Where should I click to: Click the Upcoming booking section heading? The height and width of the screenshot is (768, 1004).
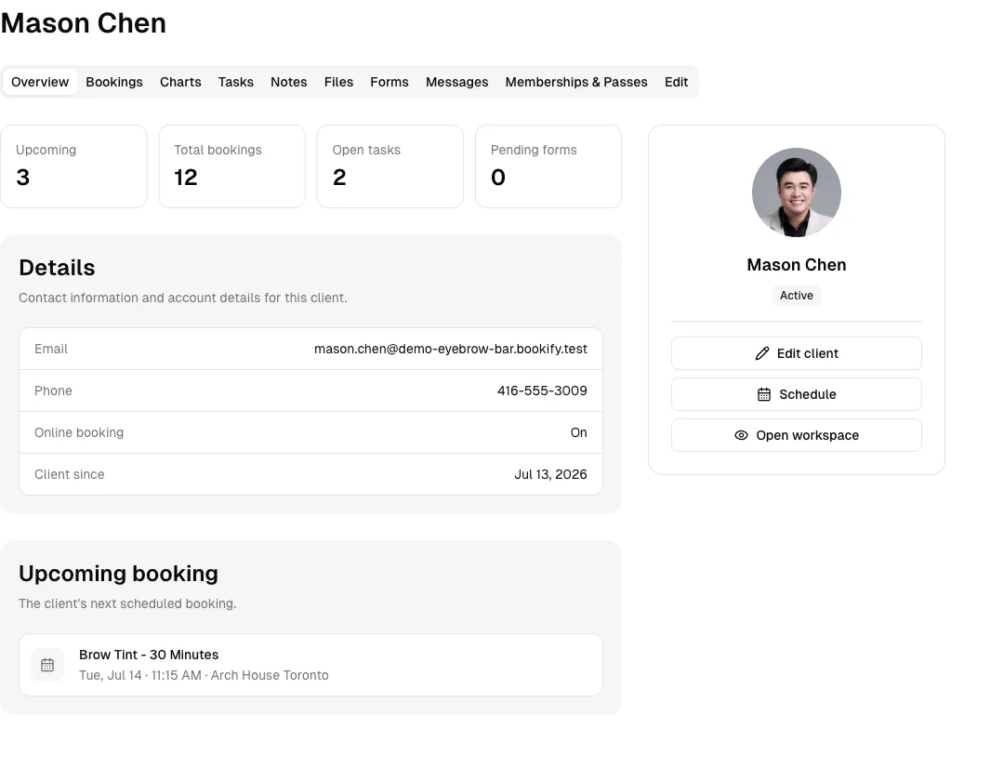click(x=118, y=574)
